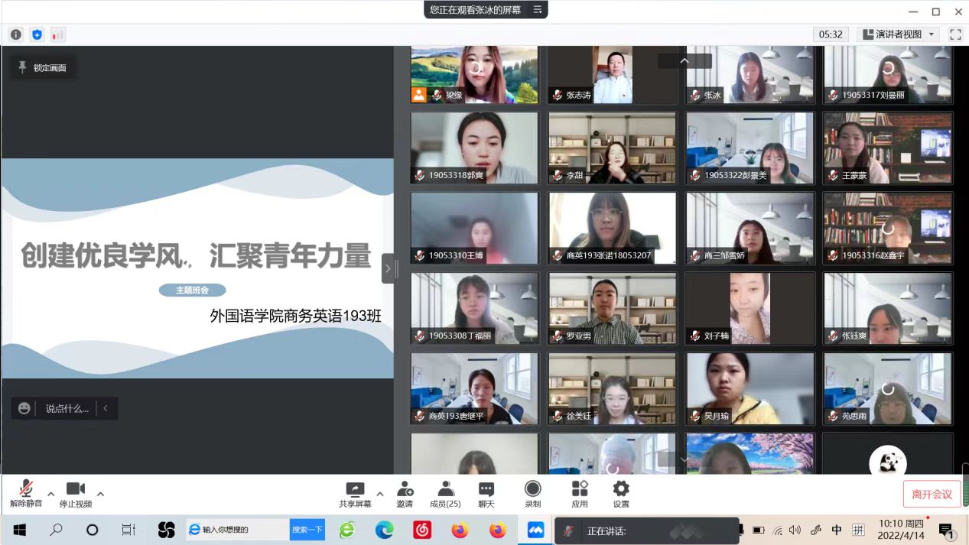This screenshot has width=969, height=545.
Task: Click the blue security shield icon
Action: tap(37, 34)
